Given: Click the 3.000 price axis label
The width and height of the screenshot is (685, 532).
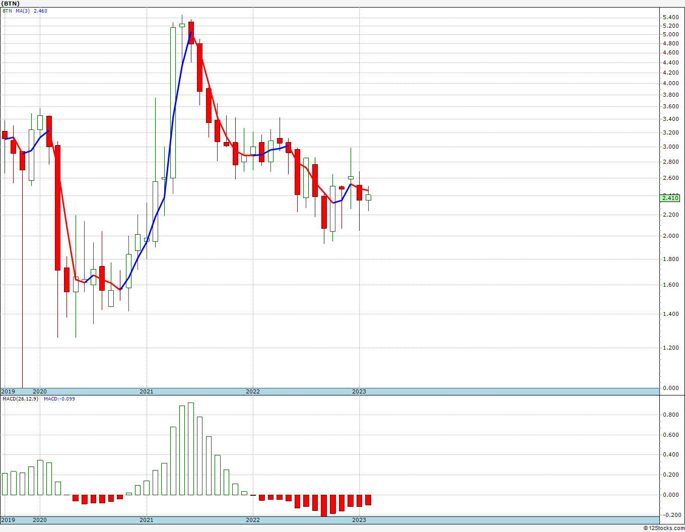Looking at the screenshot, I should click(x=670, y=147).
